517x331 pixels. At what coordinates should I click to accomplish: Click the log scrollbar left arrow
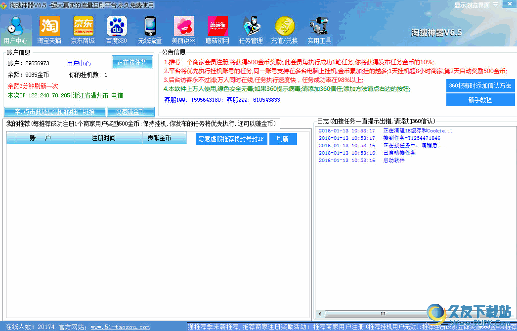(319, 314)
